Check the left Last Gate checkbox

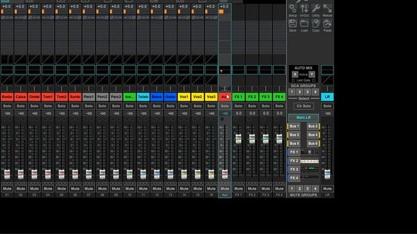(293, 81)
